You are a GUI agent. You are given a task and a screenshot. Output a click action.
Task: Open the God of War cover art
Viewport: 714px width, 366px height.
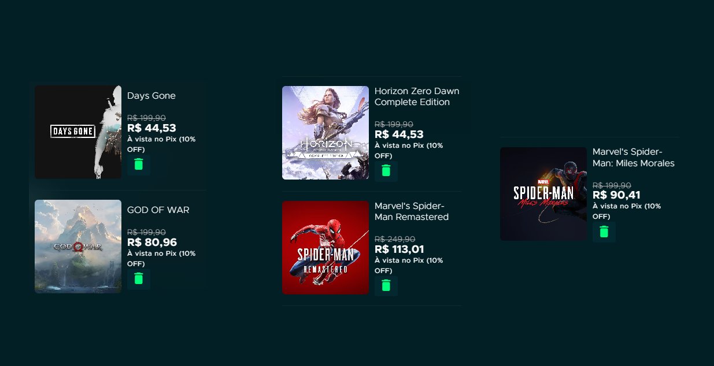78,247
